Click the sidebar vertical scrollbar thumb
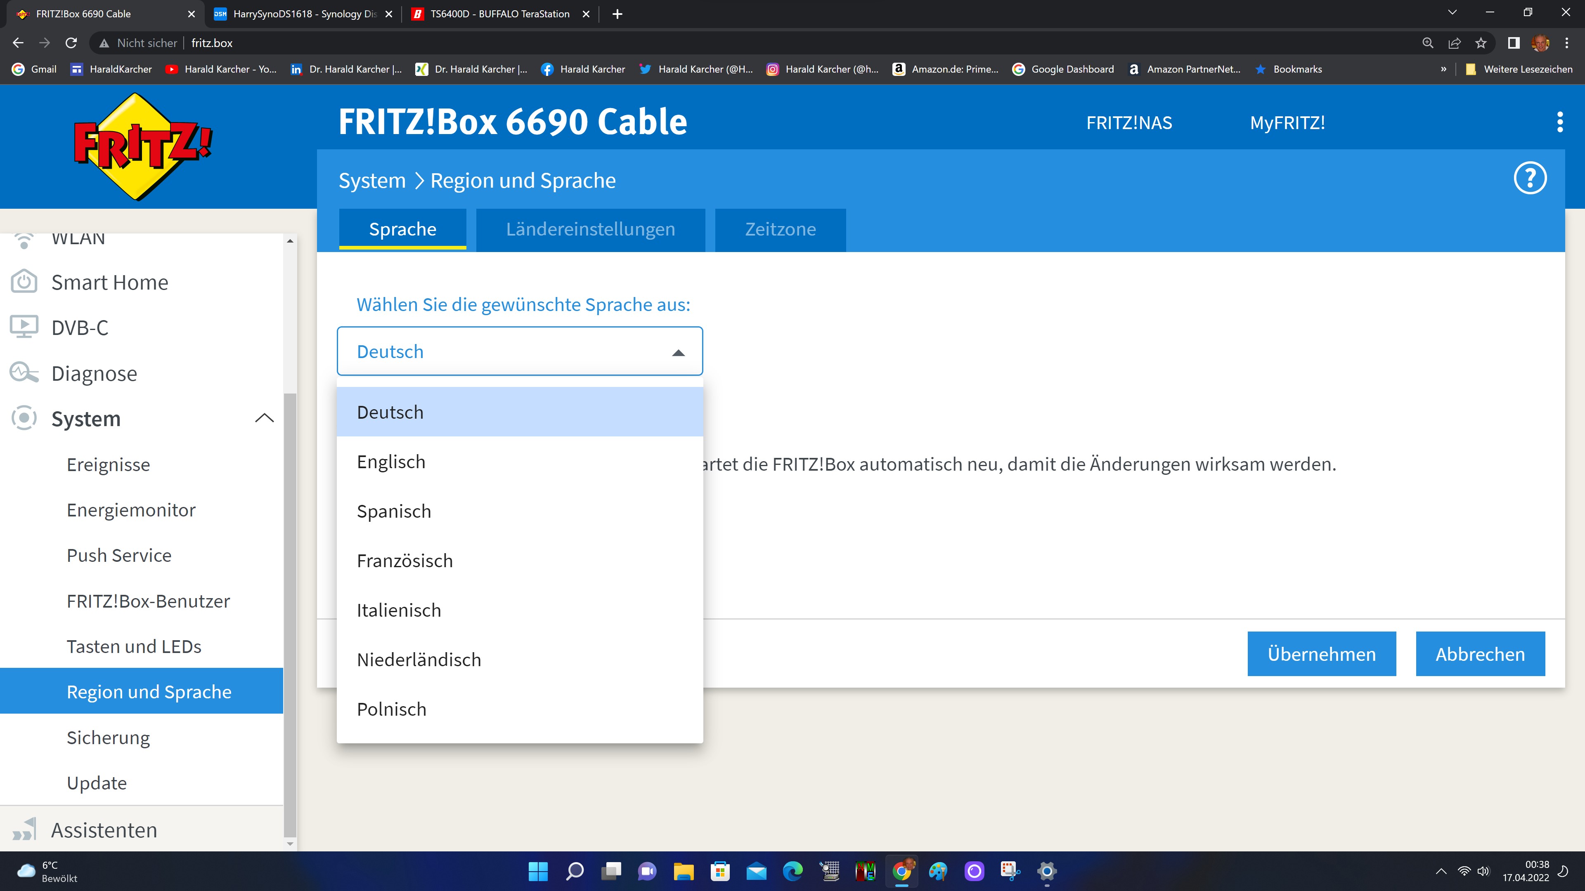1585x891 pixels. tap(290, 615)
